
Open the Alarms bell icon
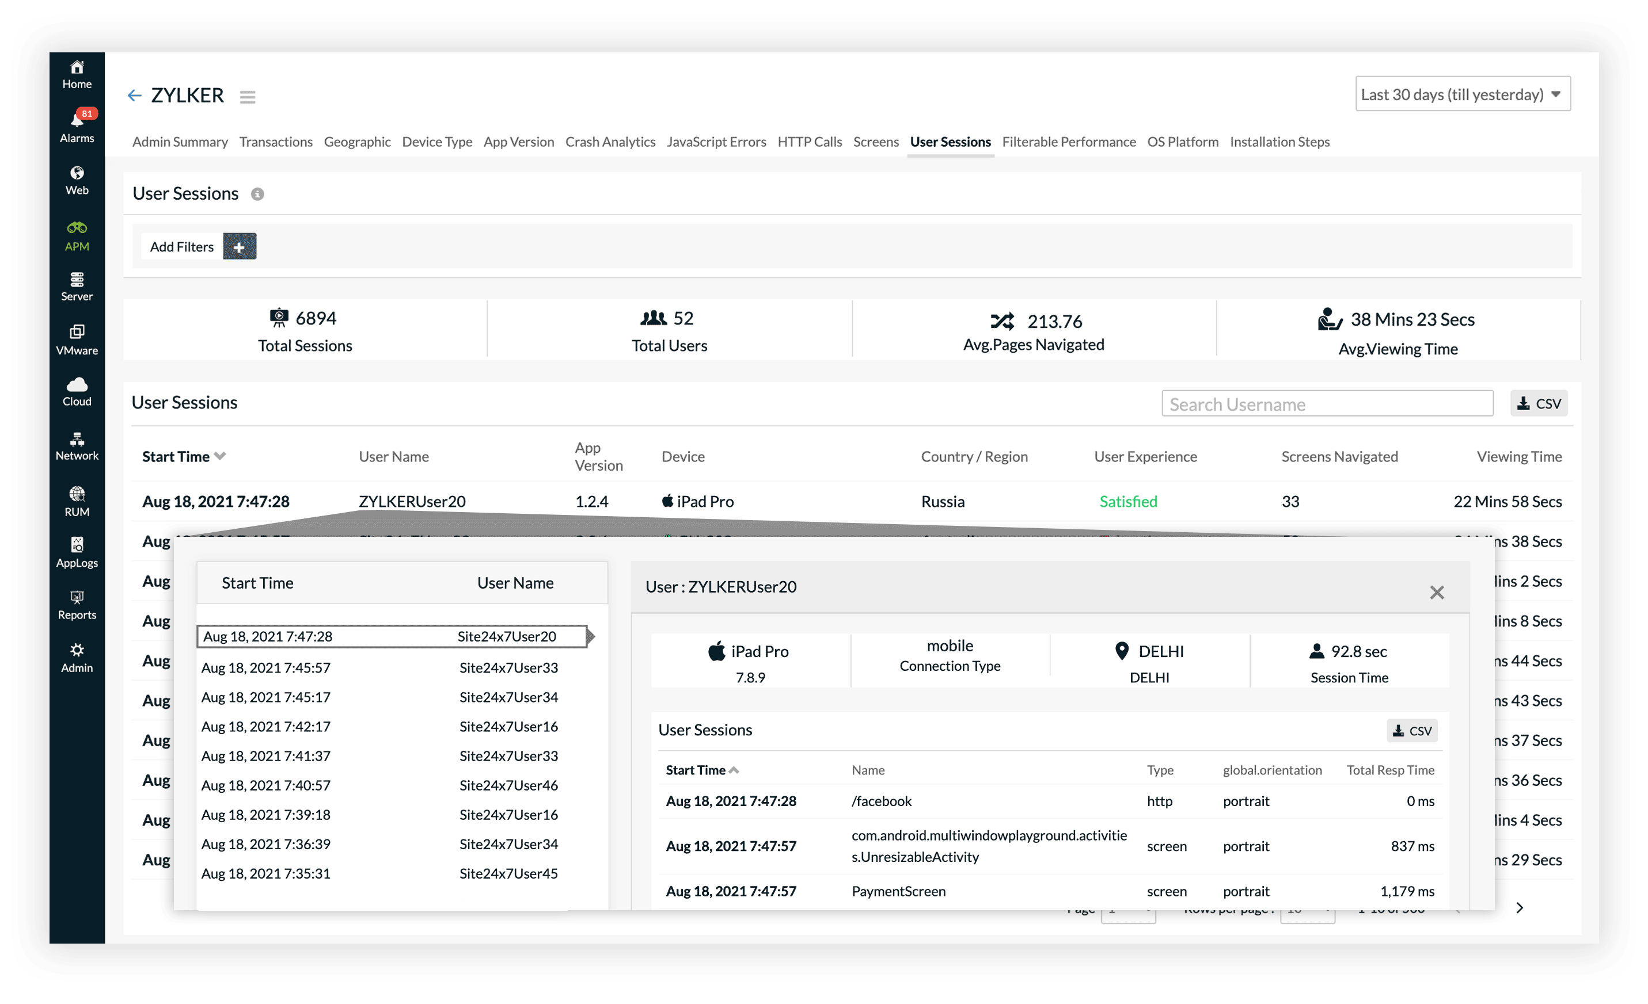coord(77,121)
